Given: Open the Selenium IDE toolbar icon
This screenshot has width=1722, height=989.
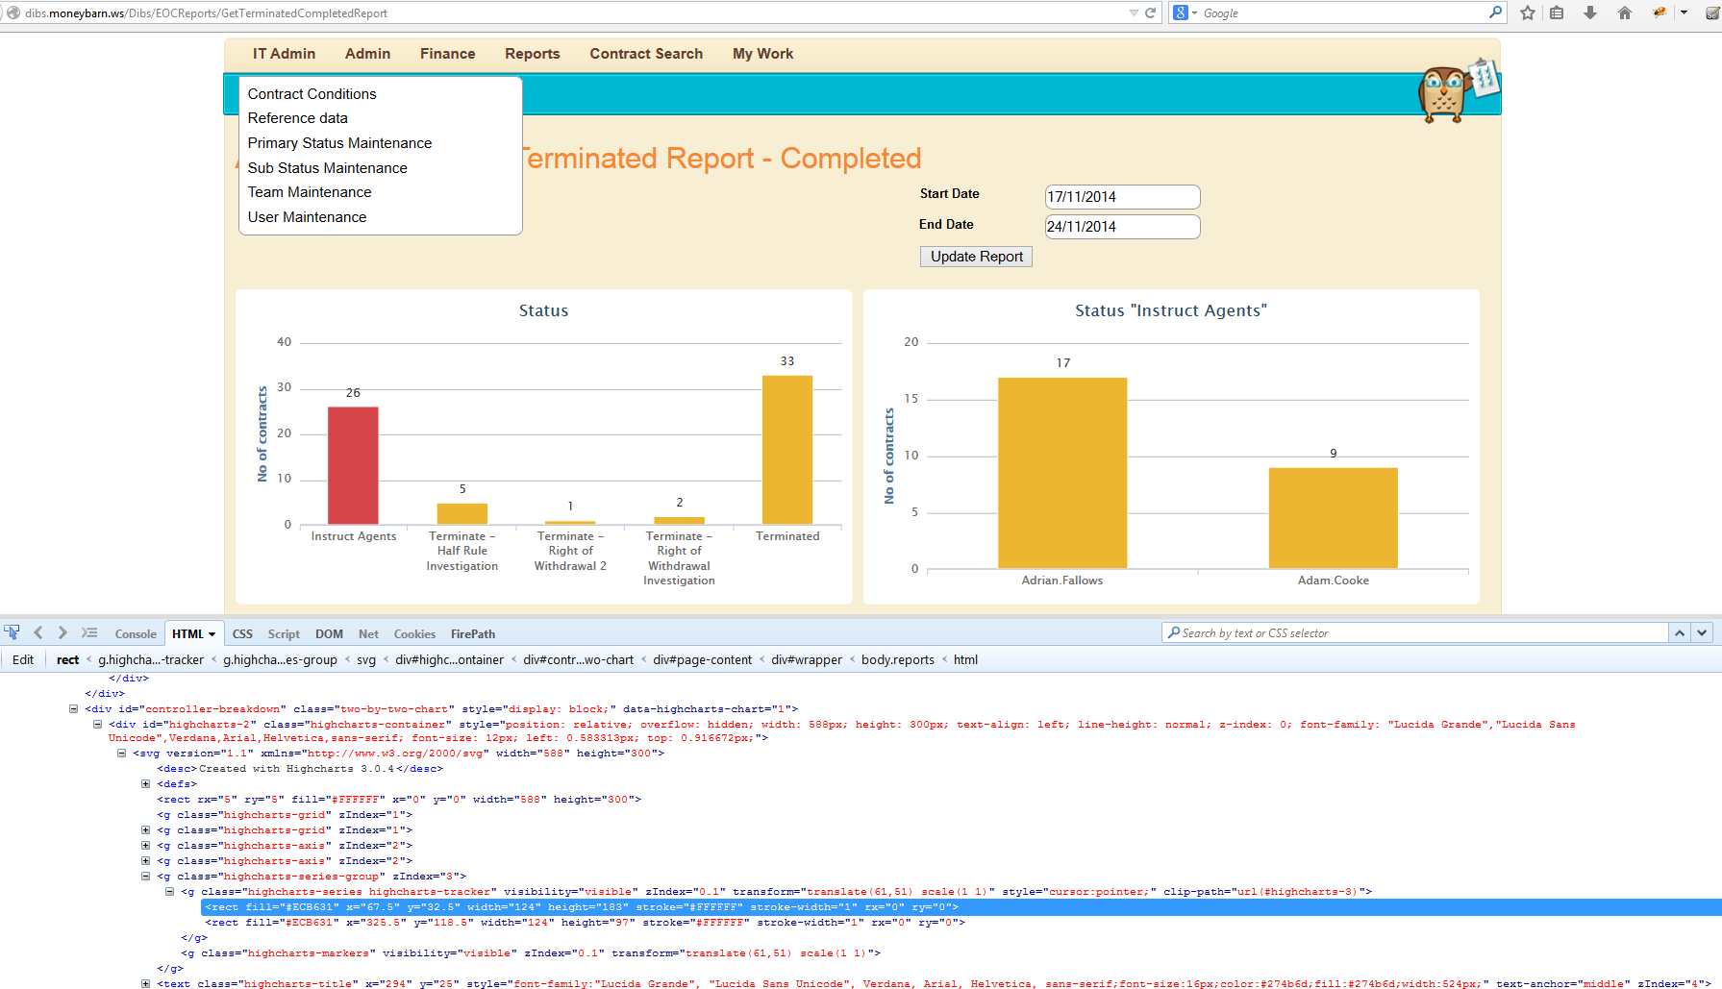Looking at the screenshot, I should [1712, 12].
